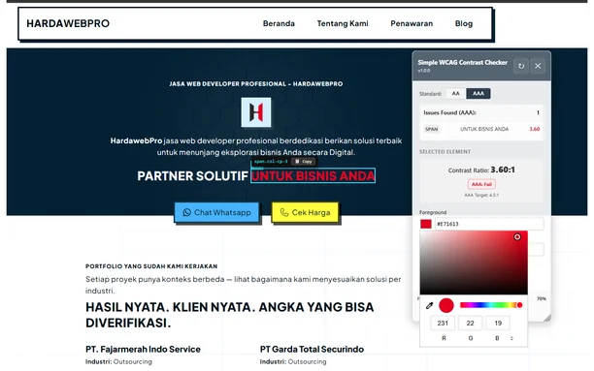
Task: Click the HardawebPro H logo image
Action: [x=256, y=112]
